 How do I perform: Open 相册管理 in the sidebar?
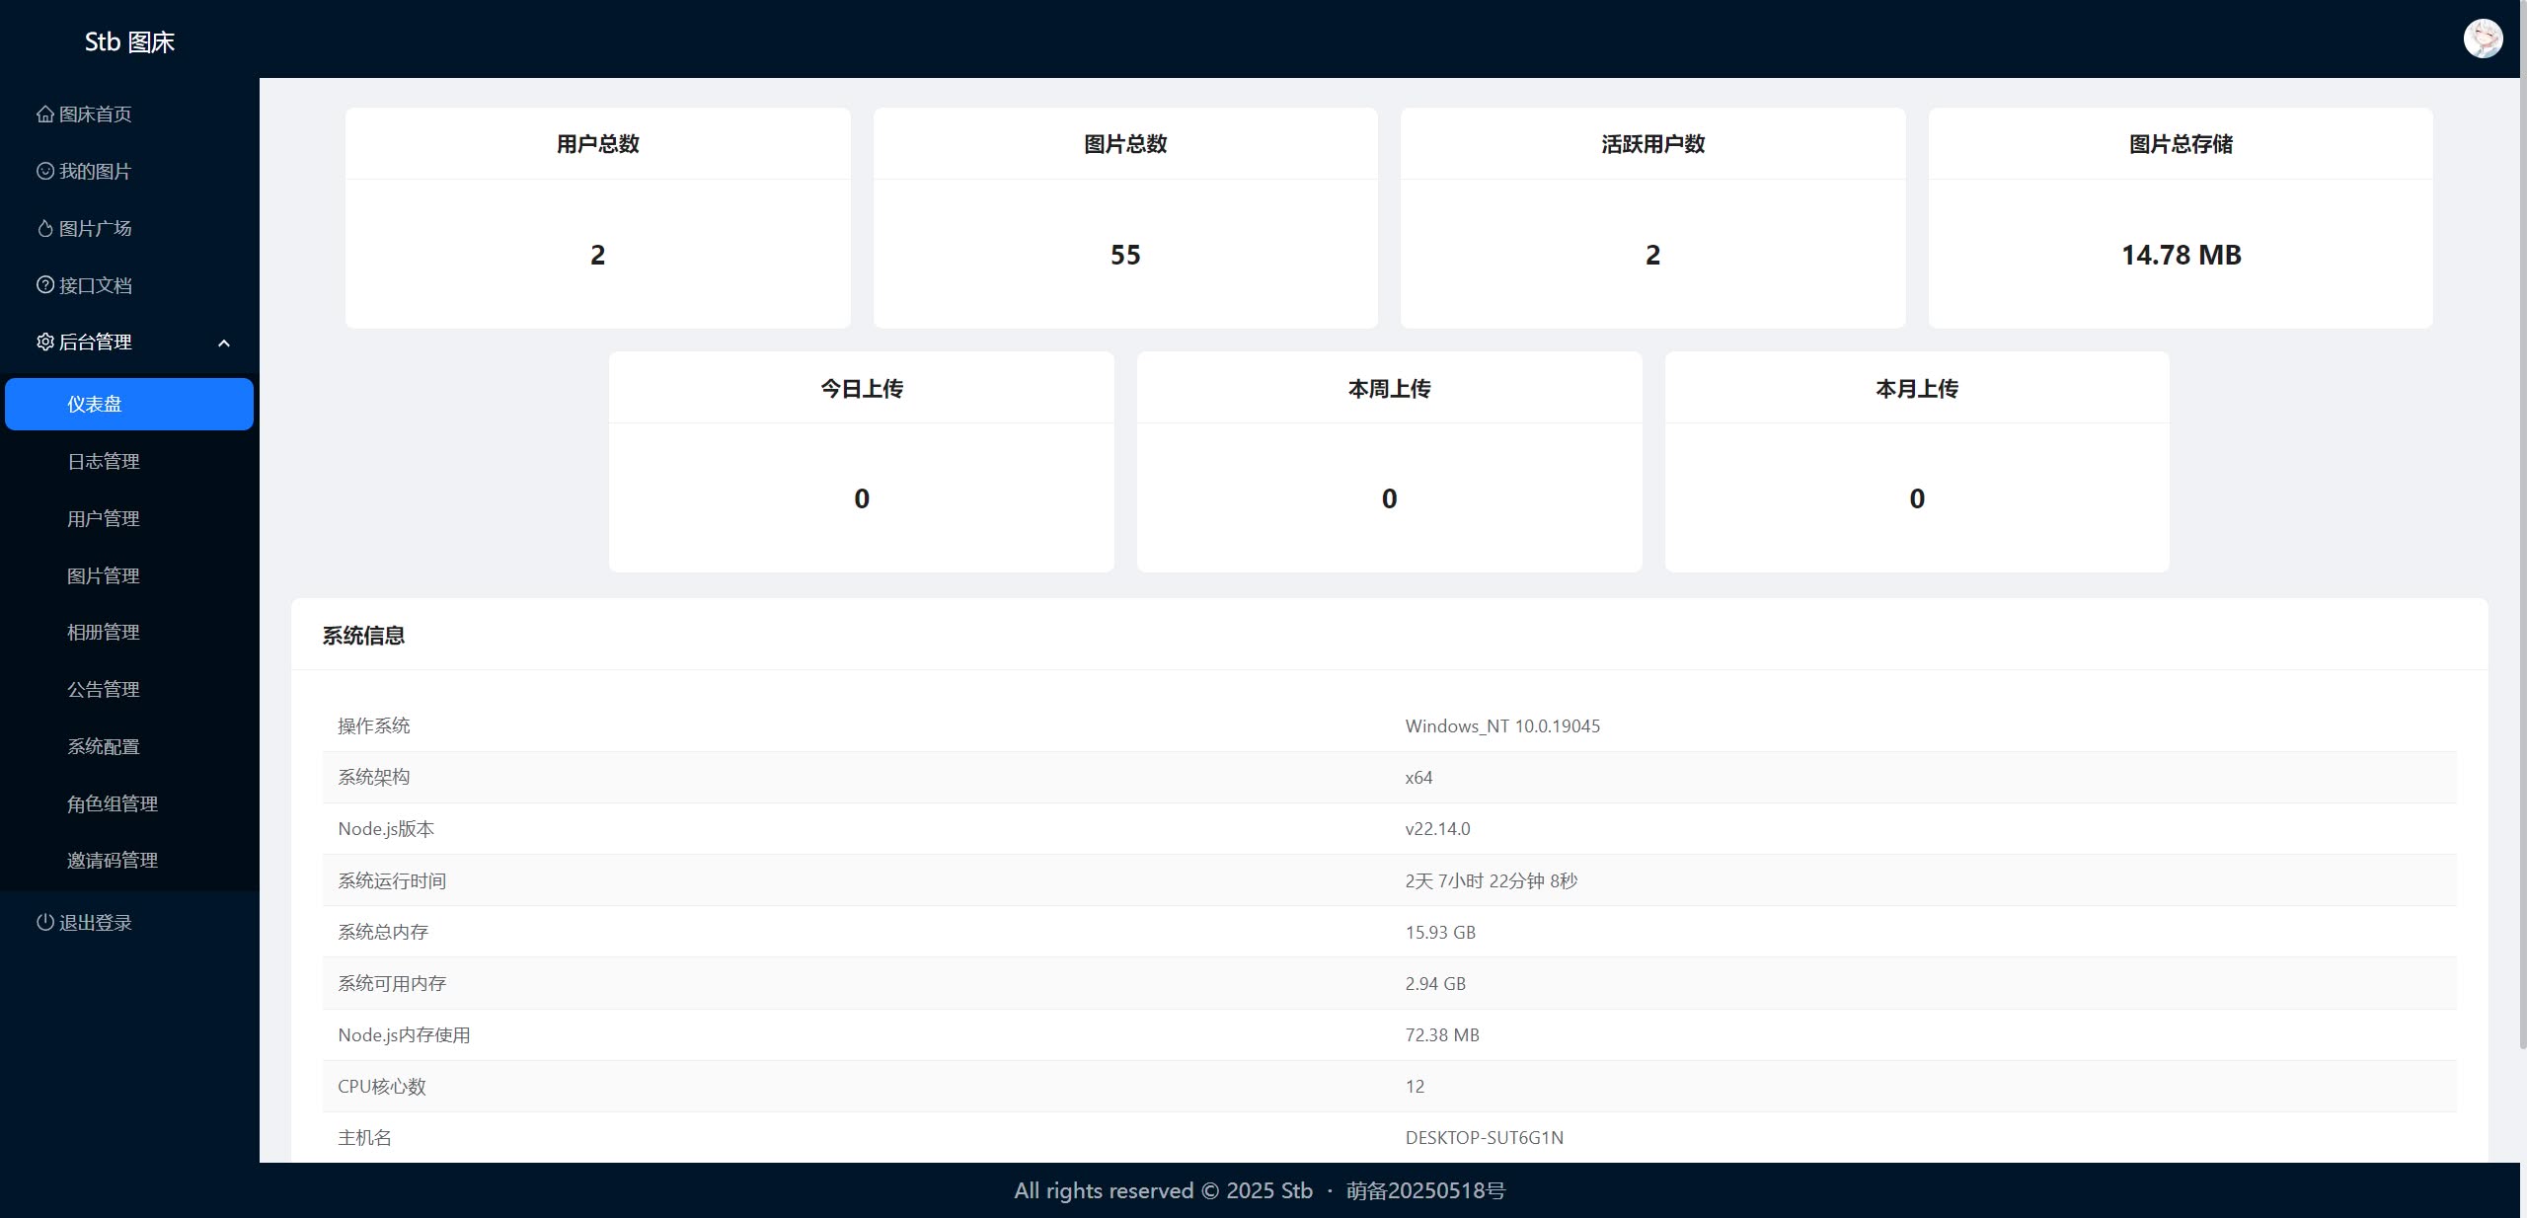point(104,633)
